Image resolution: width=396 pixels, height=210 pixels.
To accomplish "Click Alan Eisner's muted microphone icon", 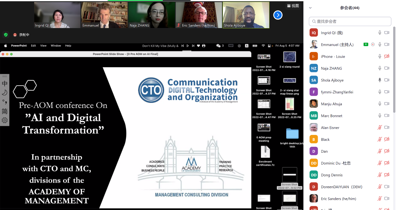I will pos(380,127).
